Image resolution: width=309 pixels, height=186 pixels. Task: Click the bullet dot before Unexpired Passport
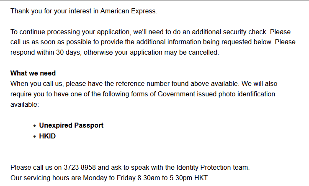pos(34,126)
